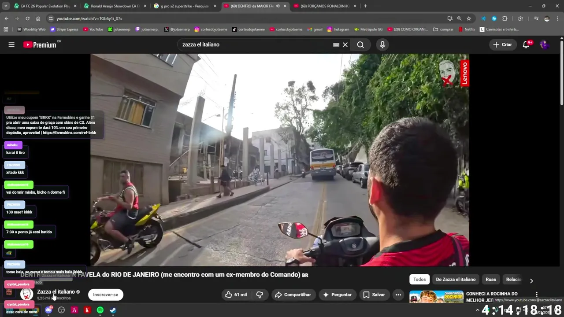Image resolution: width=564 pixels, height=317 pixels.
Task: Show more chips with right arrow
Action: 531,280
